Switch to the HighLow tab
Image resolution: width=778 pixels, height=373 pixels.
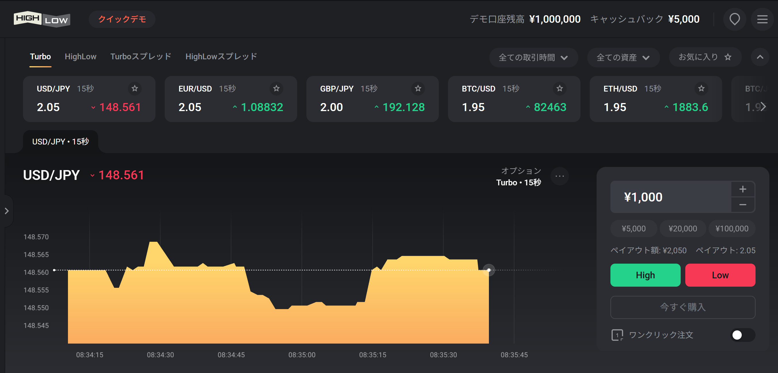80,57
